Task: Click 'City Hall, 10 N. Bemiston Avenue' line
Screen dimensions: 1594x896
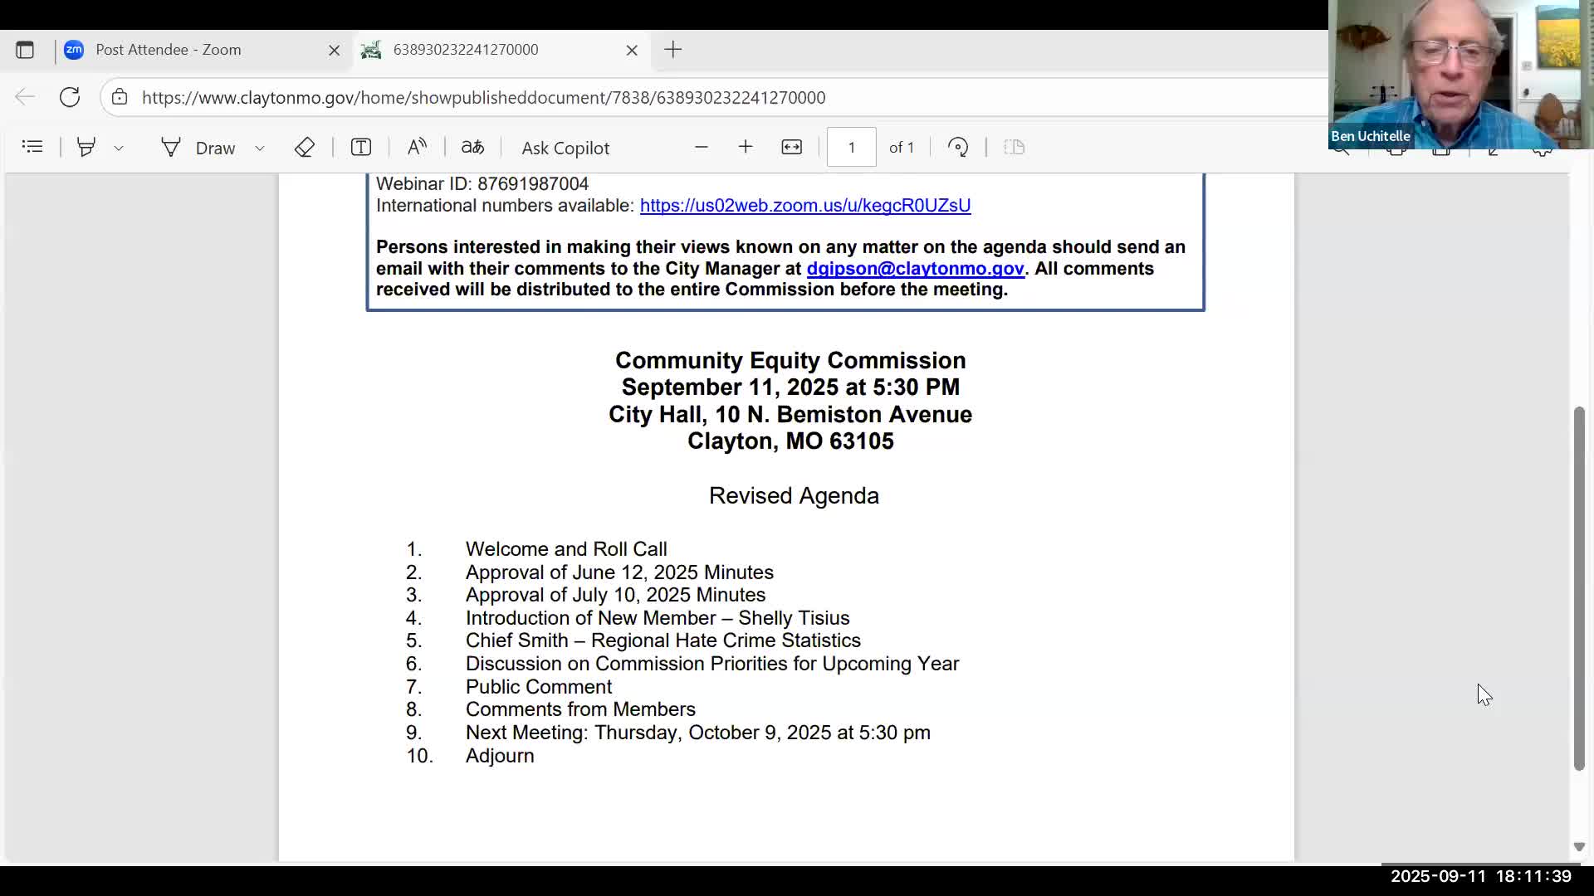Action: [x=790, y=414]
